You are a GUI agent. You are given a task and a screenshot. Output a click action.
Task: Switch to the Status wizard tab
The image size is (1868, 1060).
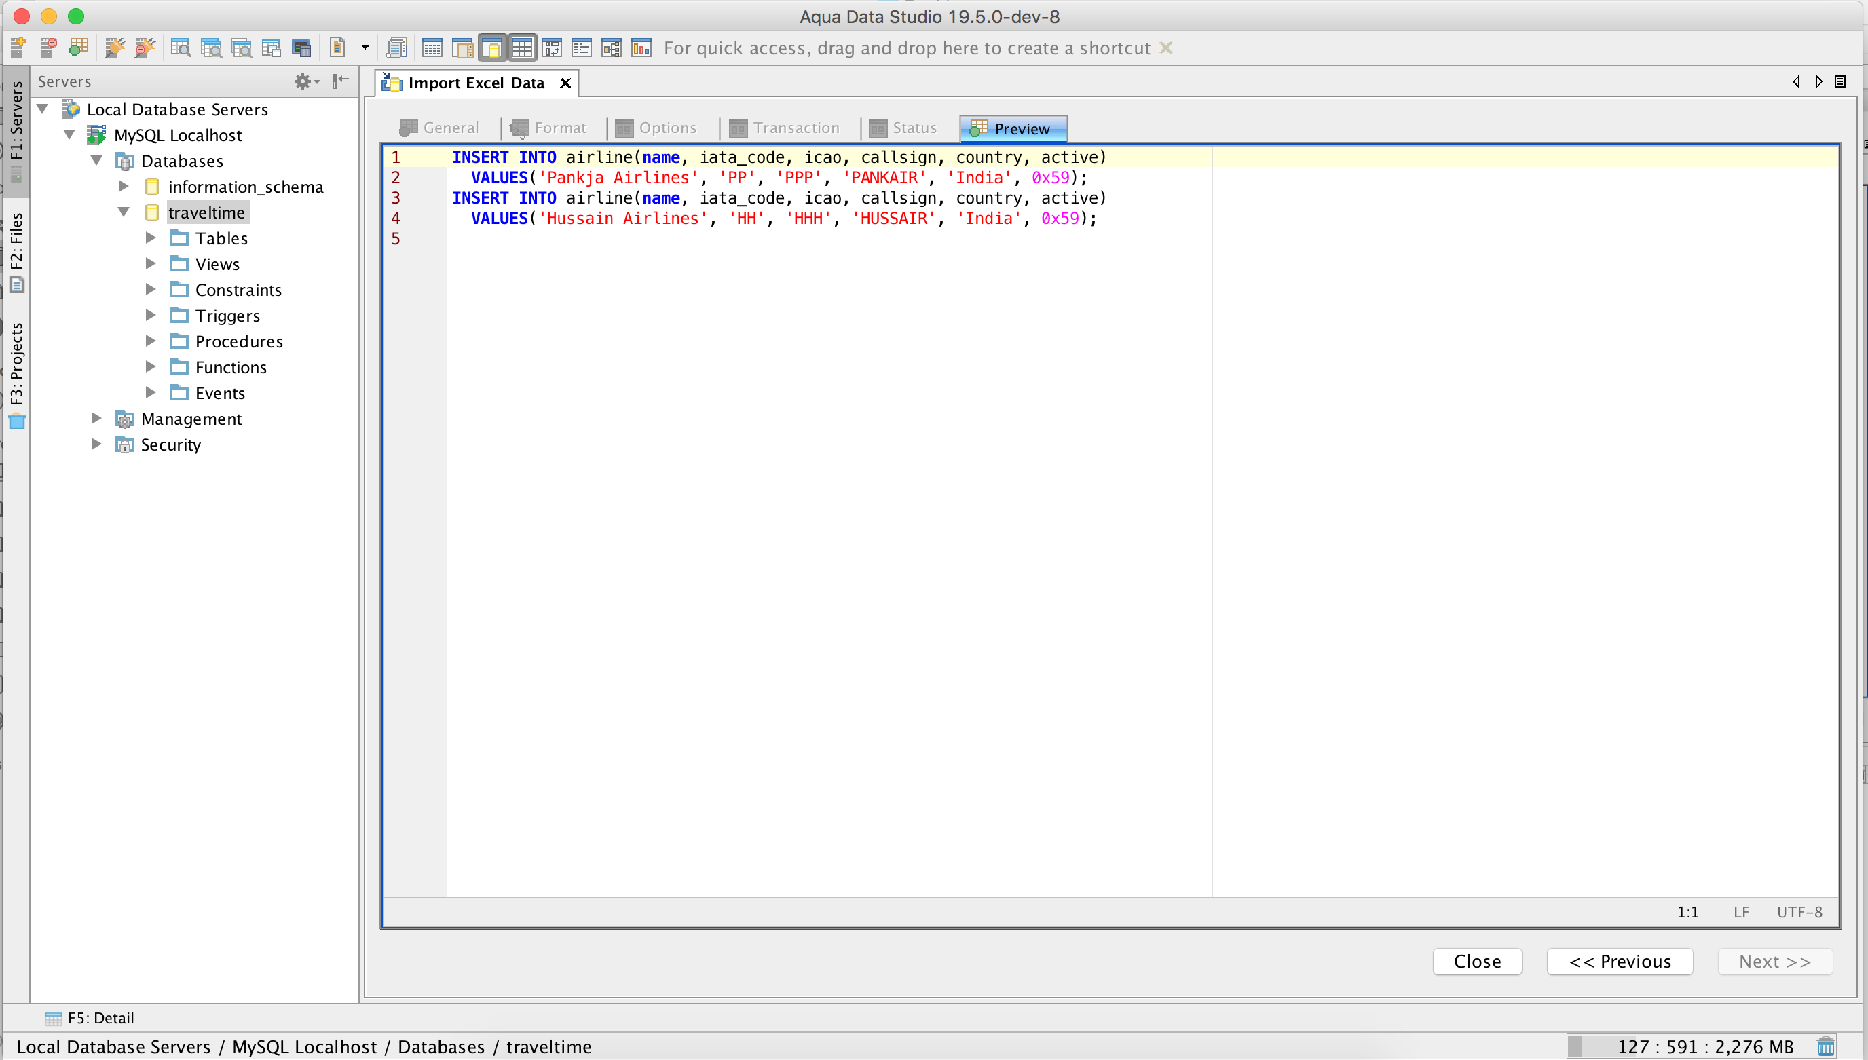pos(903,128)
